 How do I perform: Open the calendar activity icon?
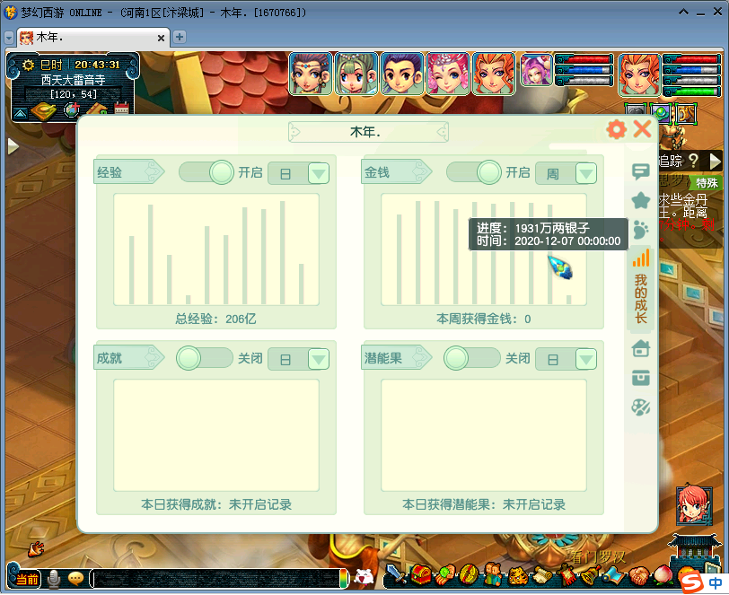click(122, 108)
